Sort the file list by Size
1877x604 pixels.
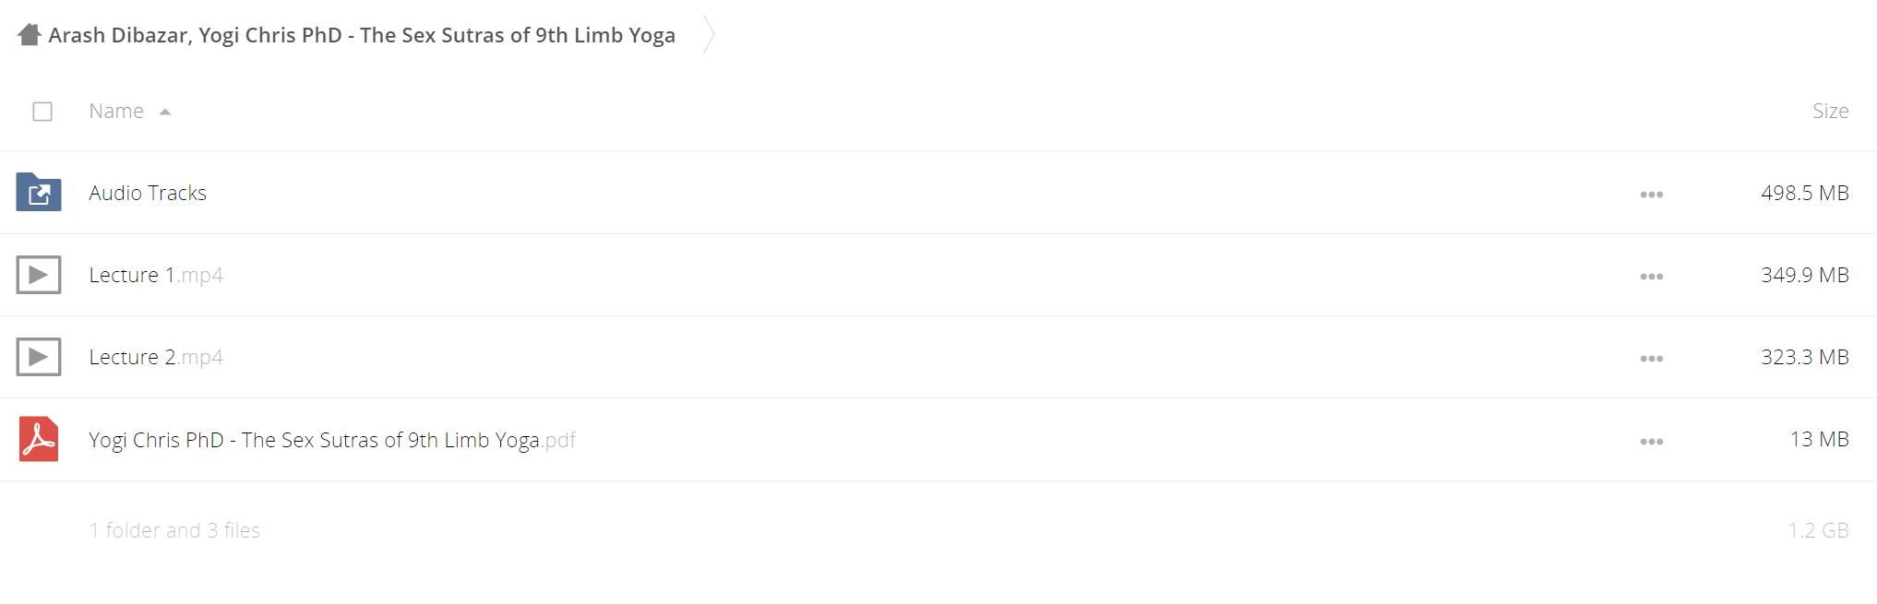pyautogui.click(x=1830, y=111)
